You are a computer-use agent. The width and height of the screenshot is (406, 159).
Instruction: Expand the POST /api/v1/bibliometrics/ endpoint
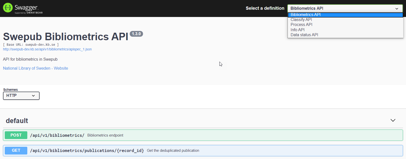pyautogui.click(x=57, y=135)
